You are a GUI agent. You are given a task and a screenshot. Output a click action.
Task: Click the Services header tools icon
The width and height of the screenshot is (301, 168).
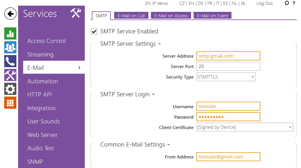[x=76, y=13]
